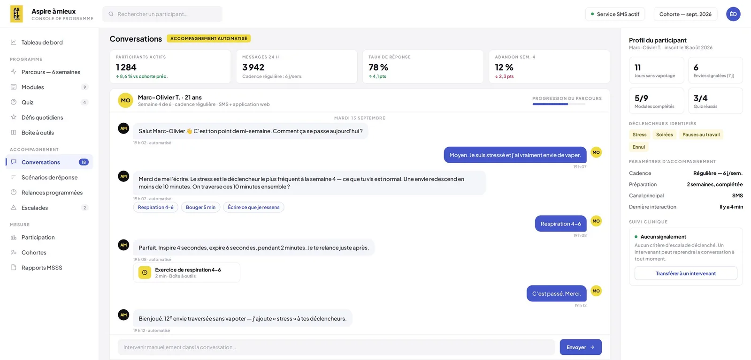
Task: Go to Défis quotidiens section
Action: tap(49, 117)
